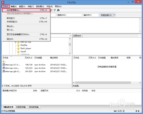Focus the 端口(P) port field
Viewport: 143px width, 114px height.
95,15
